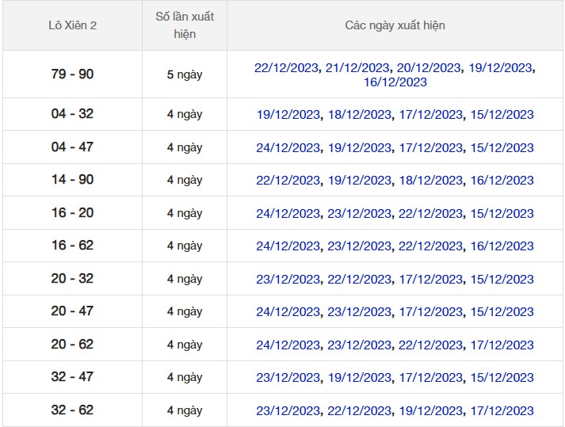This screenshot has height=427, width=565.
Task: Select the 79 - 90 pair cell
Action: 72,74
